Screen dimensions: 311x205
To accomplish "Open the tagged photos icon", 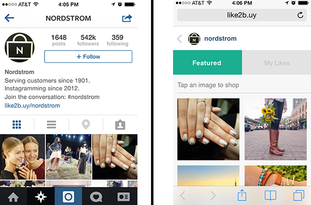I will tap(120, 124).
